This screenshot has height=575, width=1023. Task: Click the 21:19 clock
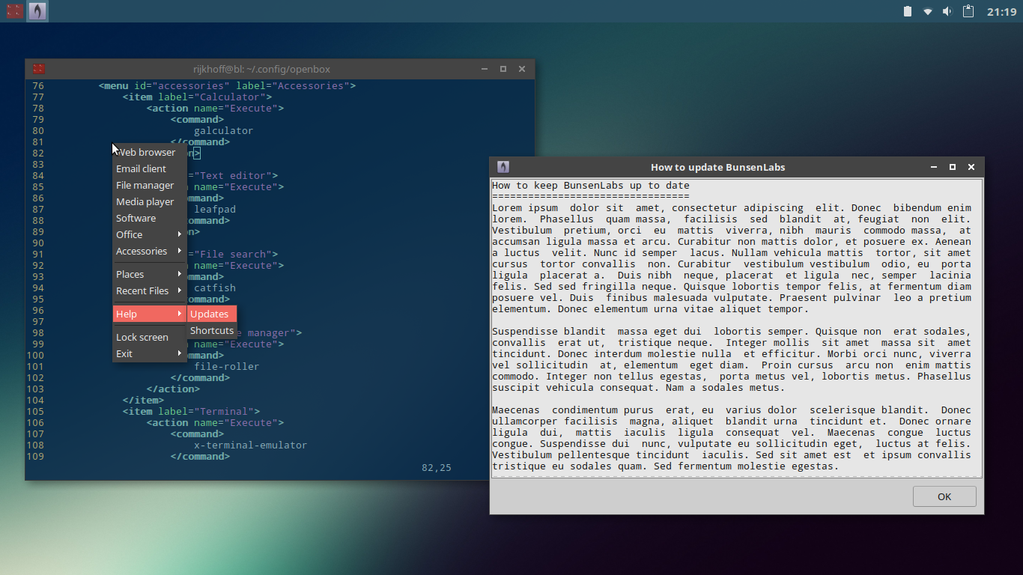tap(1001, 11)
